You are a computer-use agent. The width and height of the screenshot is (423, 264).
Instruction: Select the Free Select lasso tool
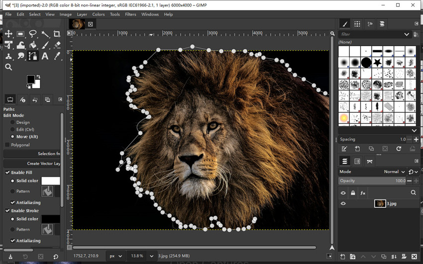tap(33, 34)
